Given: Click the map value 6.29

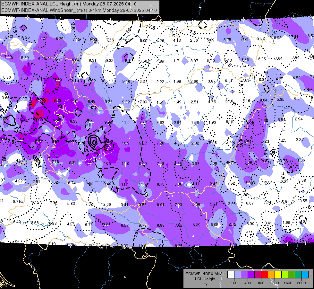Looking at the screenshot, I should (x=196, y=225).
